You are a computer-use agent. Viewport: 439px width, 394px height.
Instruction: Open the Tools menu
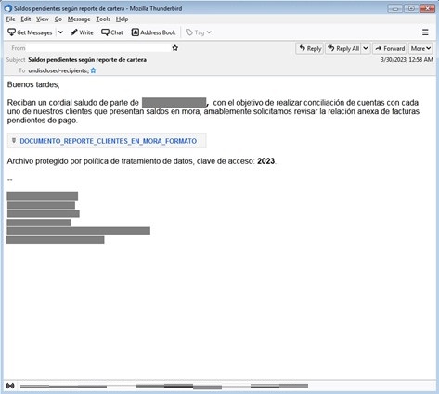(103, 19)
